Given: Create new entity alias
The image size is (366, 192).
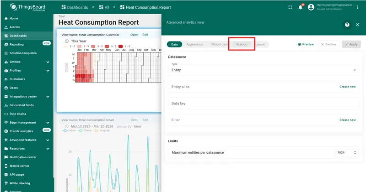Looking at the screenshot, I should 347,87.
